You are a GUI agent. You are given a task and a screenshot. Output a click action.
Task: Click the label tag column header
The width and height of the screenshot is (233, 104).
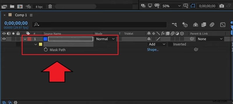(28, 34)
